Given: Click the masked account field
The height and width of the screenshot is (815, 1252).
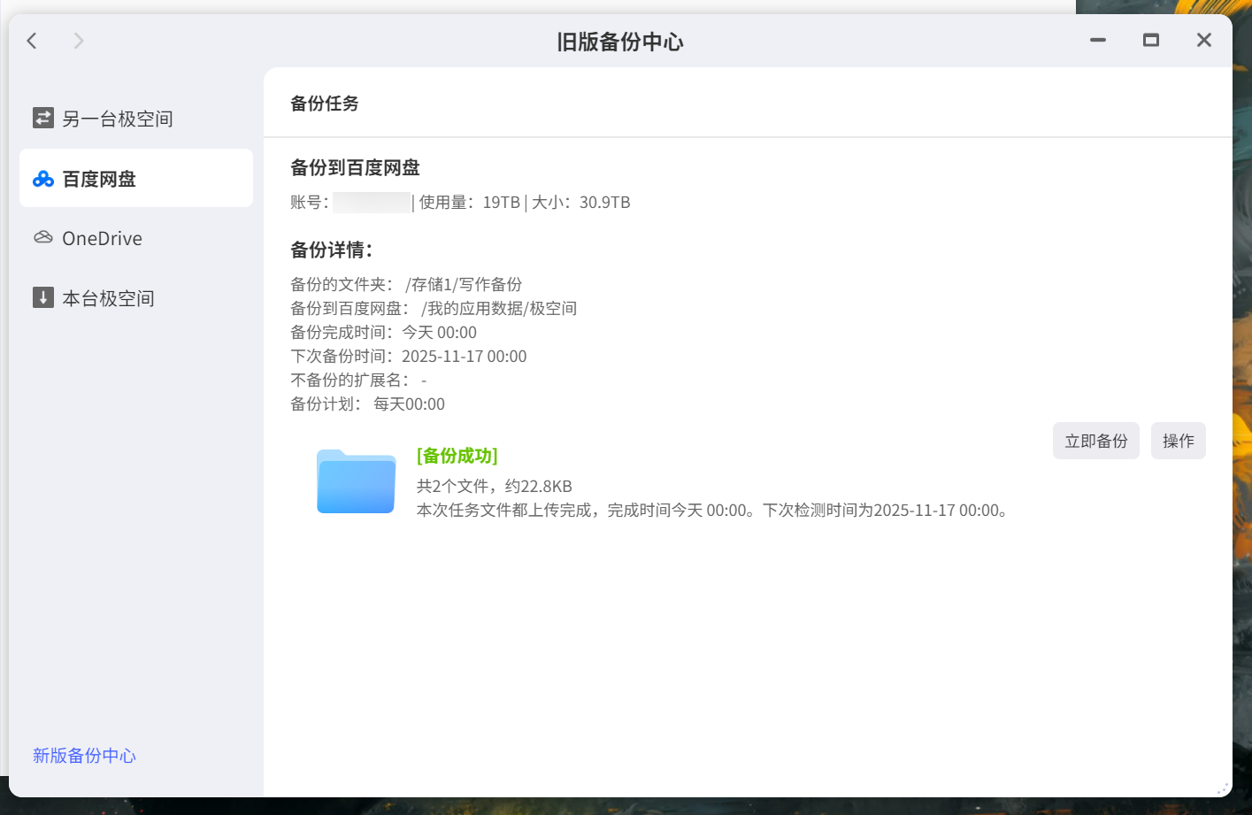Looking at the screenshot, I should point(372,203).
